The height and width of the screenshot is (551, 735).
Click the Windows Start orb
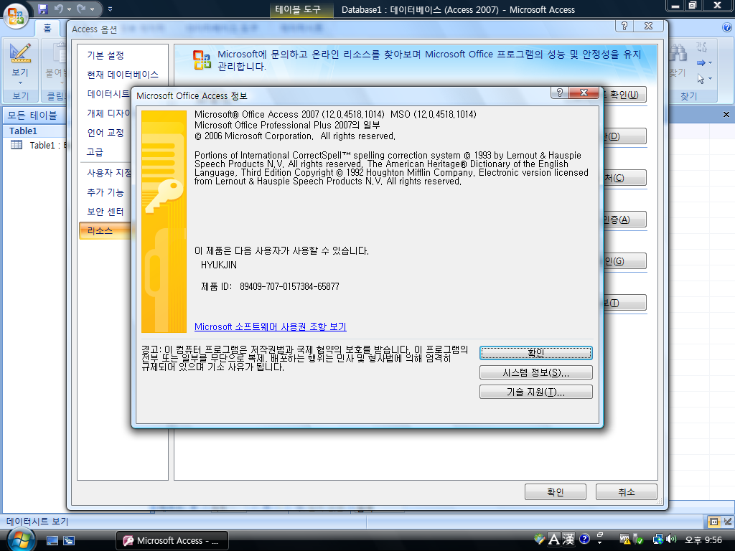21,540
